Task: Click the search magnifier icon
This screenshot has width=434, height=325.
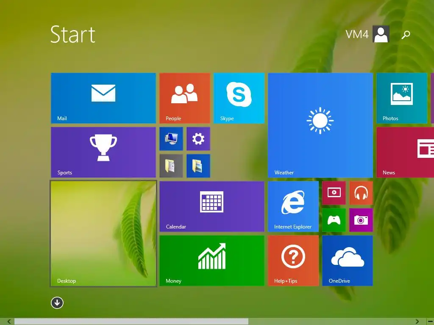Action: [x=406, y=35]
